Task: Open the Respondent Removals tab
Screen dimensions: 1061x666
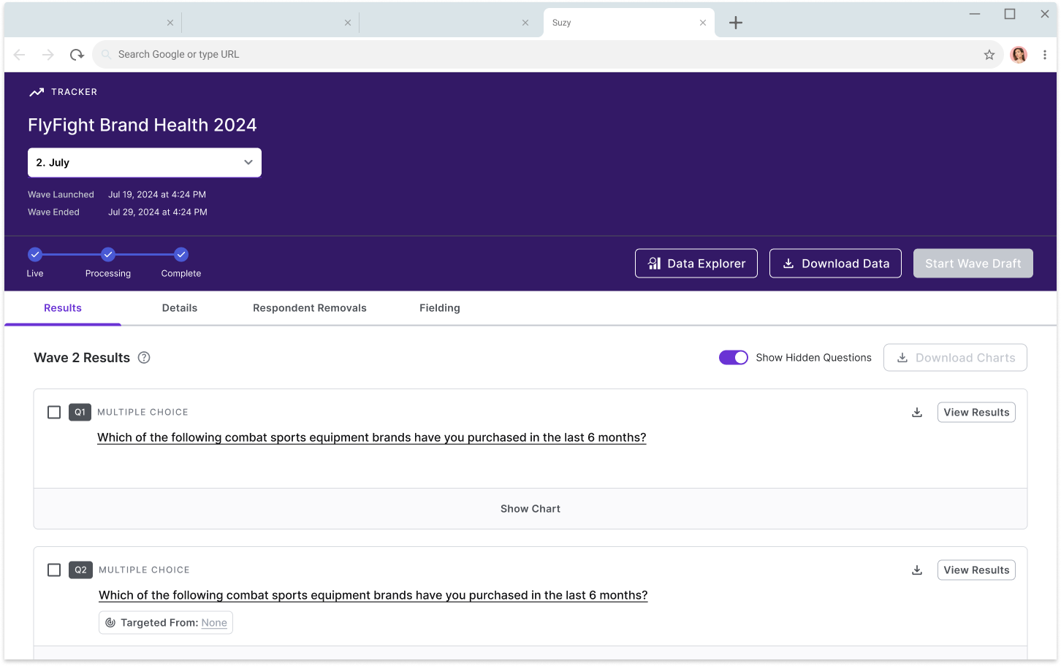Action: tap(310, 308)
